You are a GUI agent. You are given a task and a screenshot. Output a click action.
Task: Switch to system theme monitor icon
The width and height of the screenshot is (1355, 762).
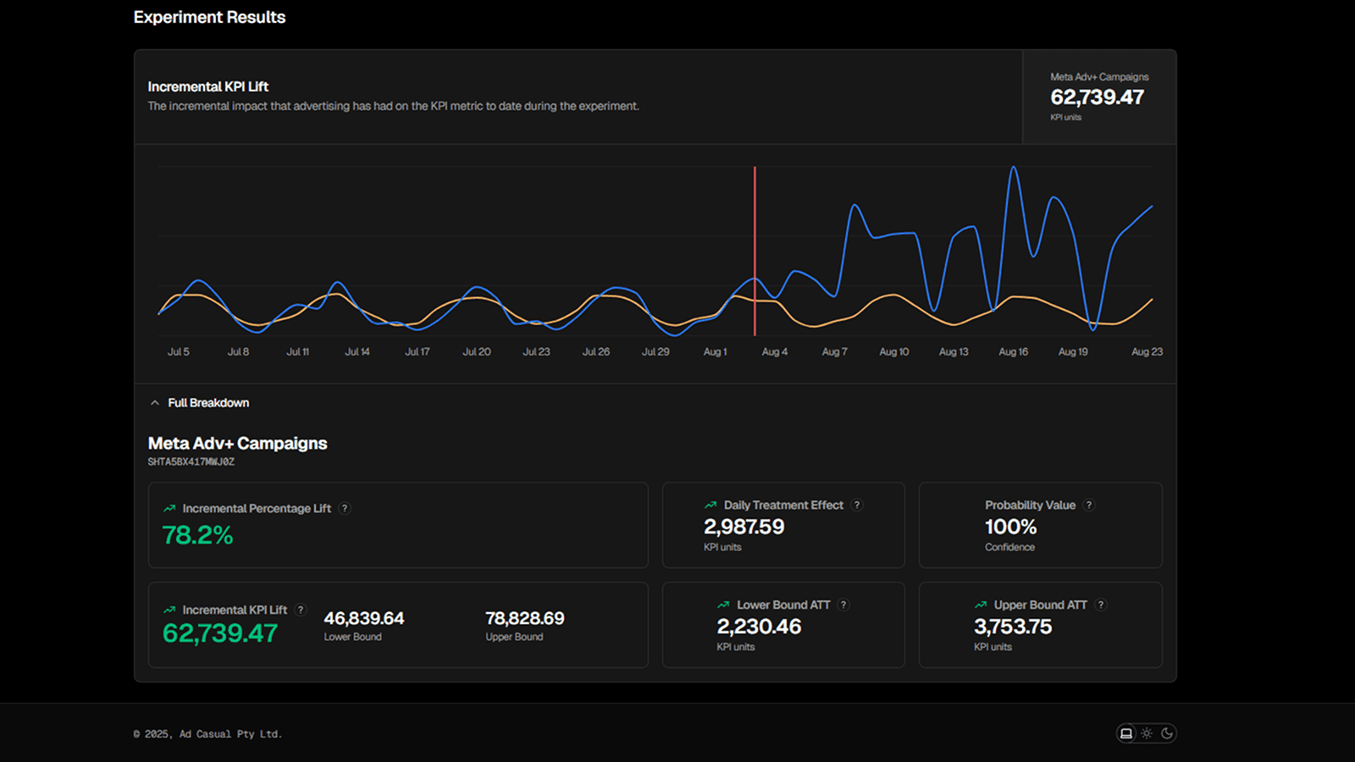click(x=1126, y=733)
